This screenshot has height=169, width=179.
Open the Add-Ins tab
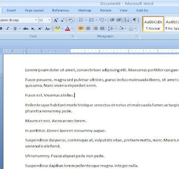142,10
